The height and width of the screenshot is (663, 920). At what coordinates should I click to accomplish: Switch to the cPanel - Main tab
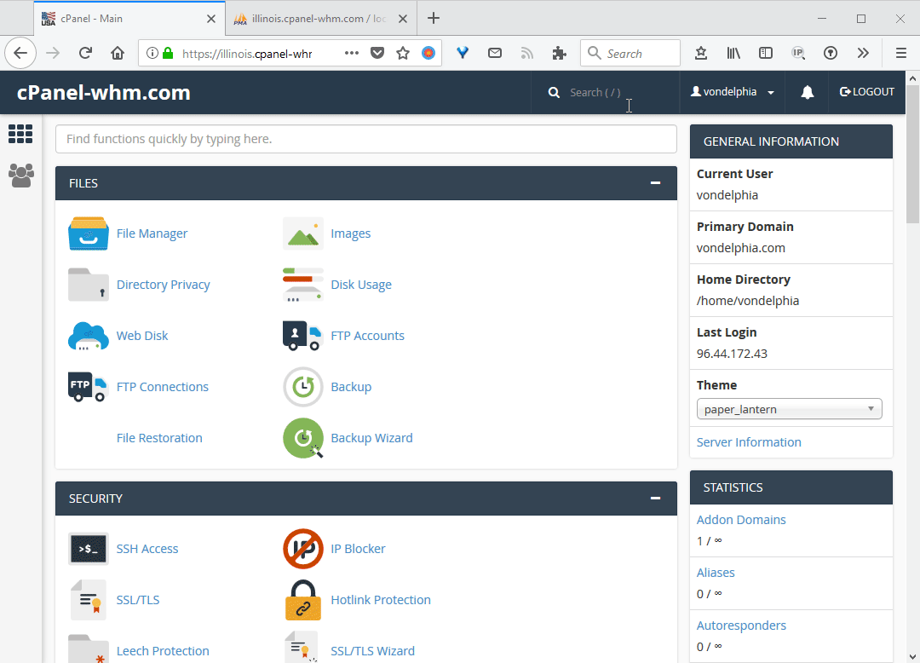coord(129,19)
